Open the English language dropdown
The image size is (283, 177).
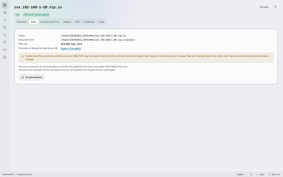(x=244, y=175)
